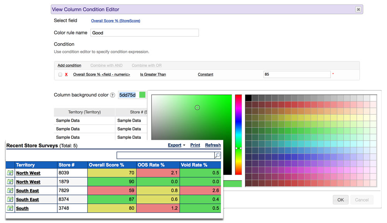Click the survey icon next to South store 3748
The image size is (387, 223).
click(10, 208)
